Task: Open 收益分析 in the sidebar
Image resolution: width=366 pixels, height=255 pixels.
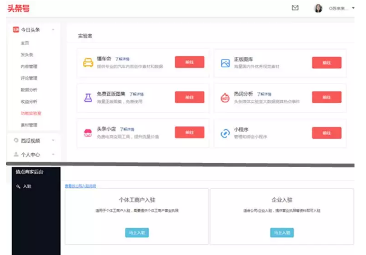Action: point(29,102)
